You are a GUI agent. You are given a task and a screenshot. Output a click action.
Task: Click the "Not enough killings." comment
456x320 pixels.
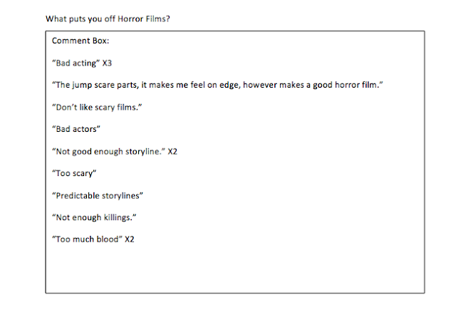(x=94, y=217)
